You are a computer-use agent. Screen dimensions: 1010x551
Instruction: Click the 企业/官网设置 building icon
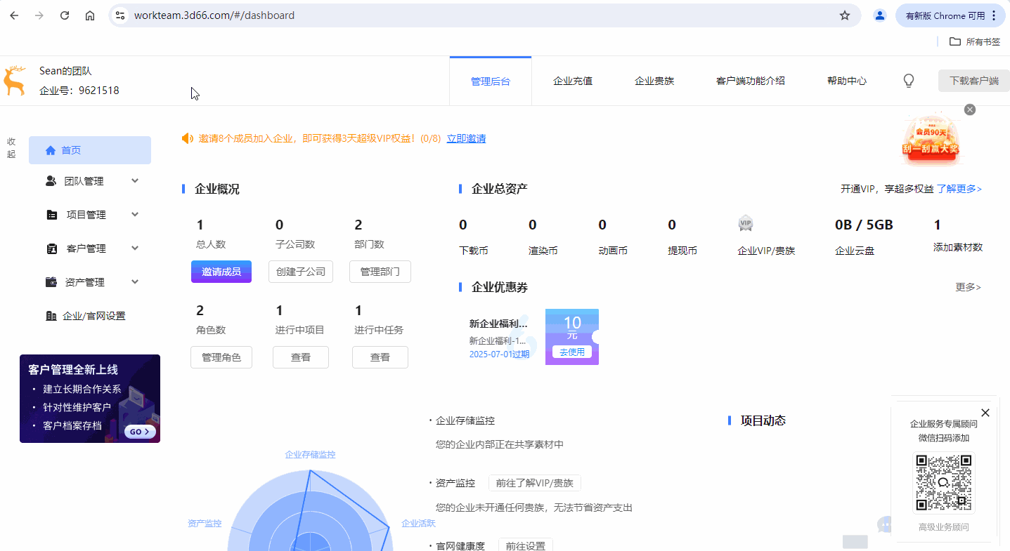51,316
